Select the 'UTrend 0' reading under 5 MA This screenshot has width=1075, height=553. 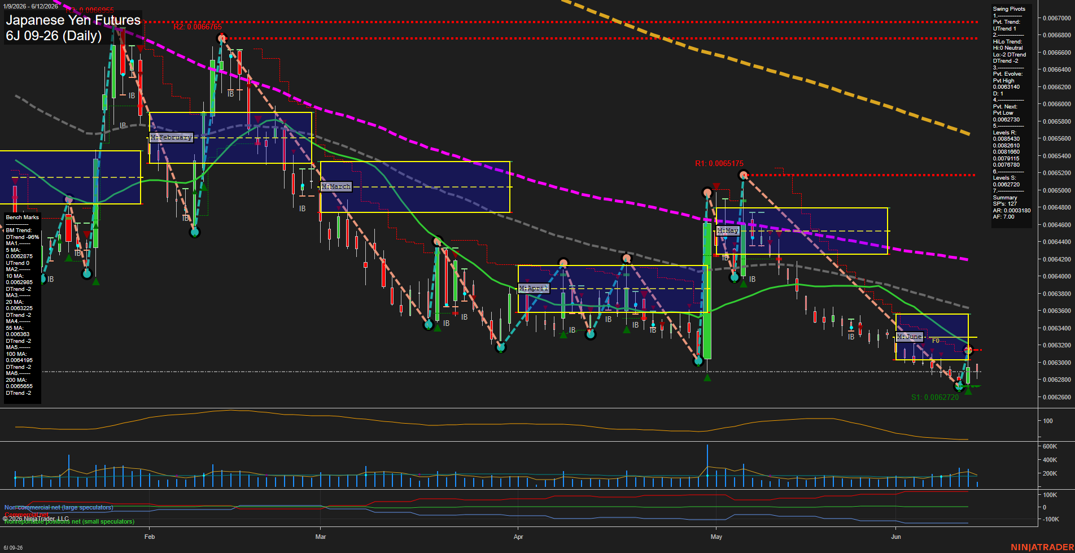(x=18, y=263)
